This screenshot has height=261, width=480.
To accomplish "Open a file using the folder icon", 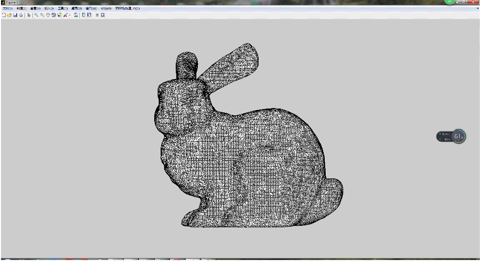I will (x=9, y=15).
